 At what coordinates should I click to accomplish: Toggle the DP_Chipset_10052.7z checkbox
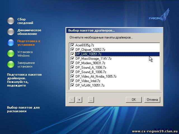[x=72, y=50]
